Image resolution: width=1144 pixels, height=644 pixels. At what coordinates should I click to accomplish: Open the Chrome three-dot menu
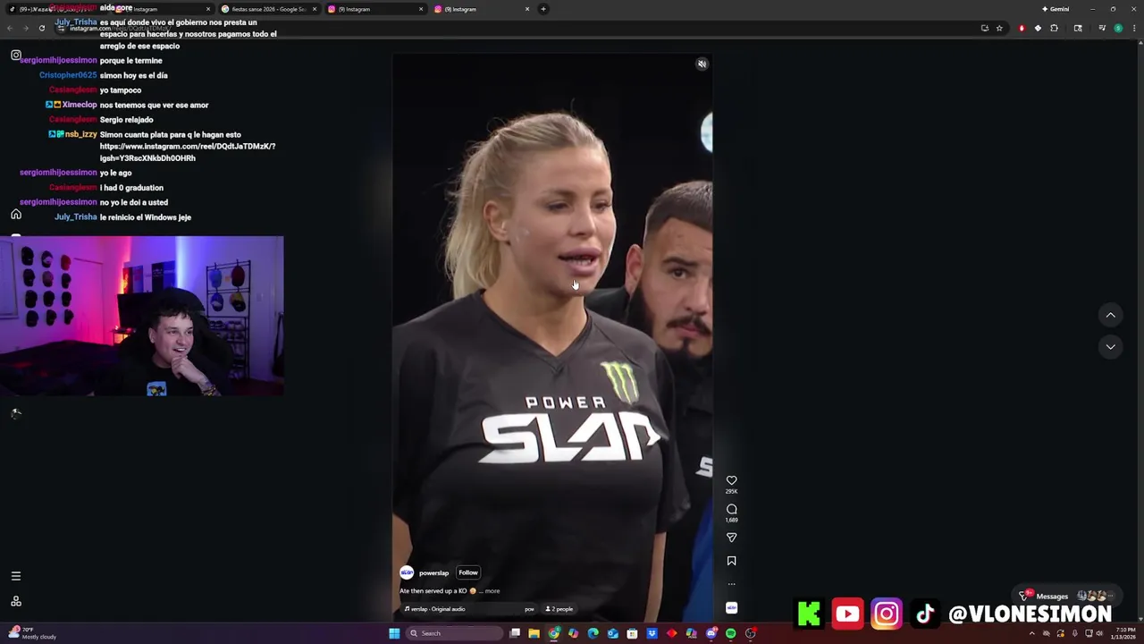click(1134, 28)
